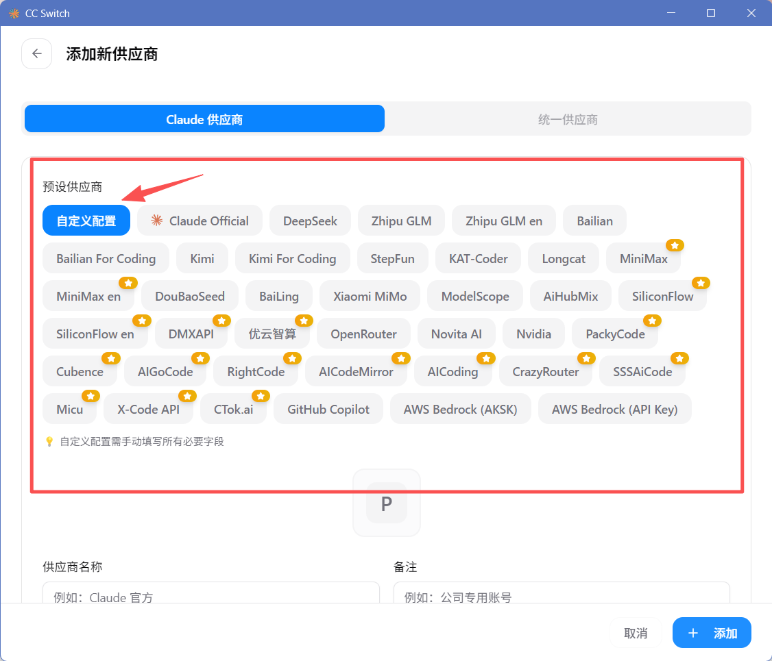The image size is (772, 661).
Task: Select the Novita AI preset
Action: 457,334
